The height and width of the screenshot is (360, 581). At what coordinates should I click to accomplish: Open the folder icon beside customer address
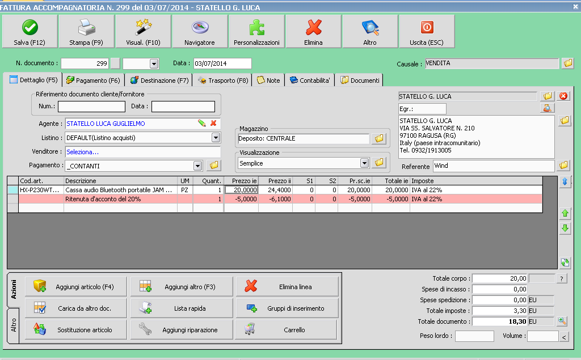tap(565, 120)
